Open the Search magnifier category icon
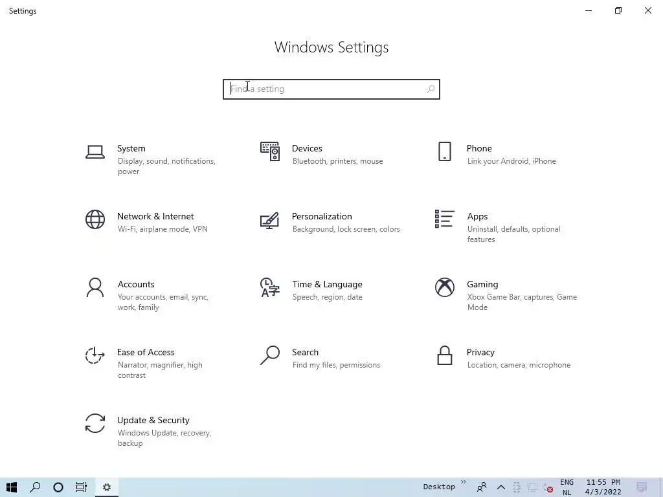Screen dimensions: 663x497 click(270, 355)
